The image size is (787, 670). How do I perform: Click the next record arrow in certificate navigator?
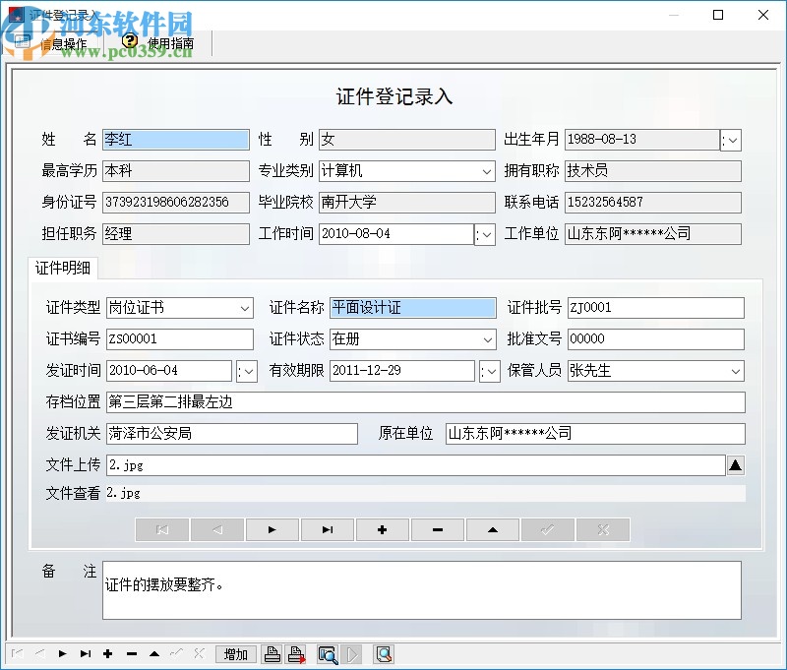(272, 529)
